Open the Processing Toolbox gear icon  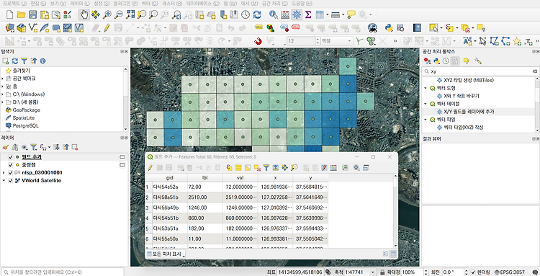[x=297, y=14]
